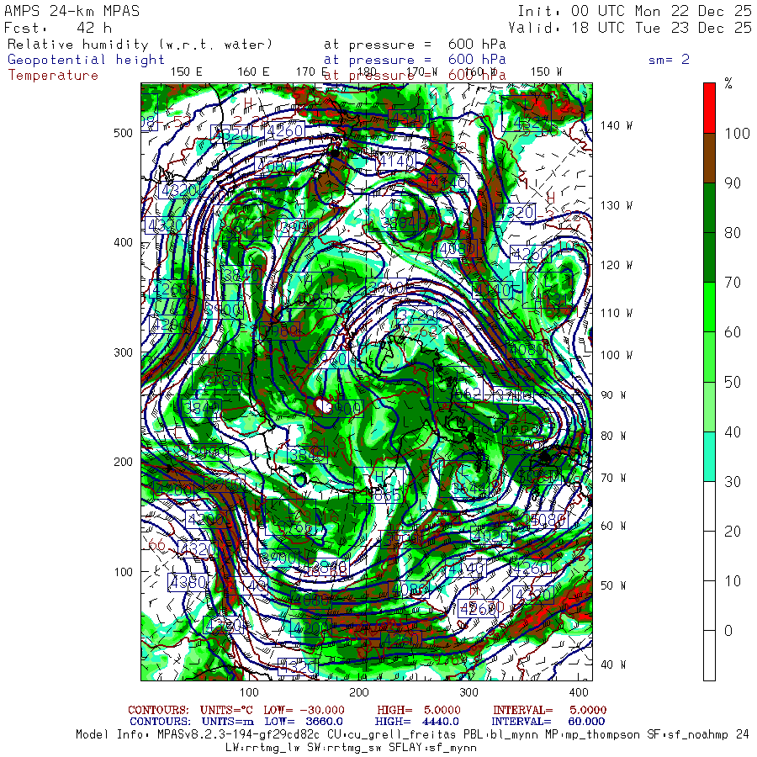
Task: Click the cyan 30–40% legend color band
Action: (709, 456)
